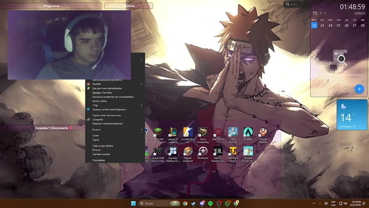
Task: Select Ejecutar como administrador
Action: click(x=115, y=88)
